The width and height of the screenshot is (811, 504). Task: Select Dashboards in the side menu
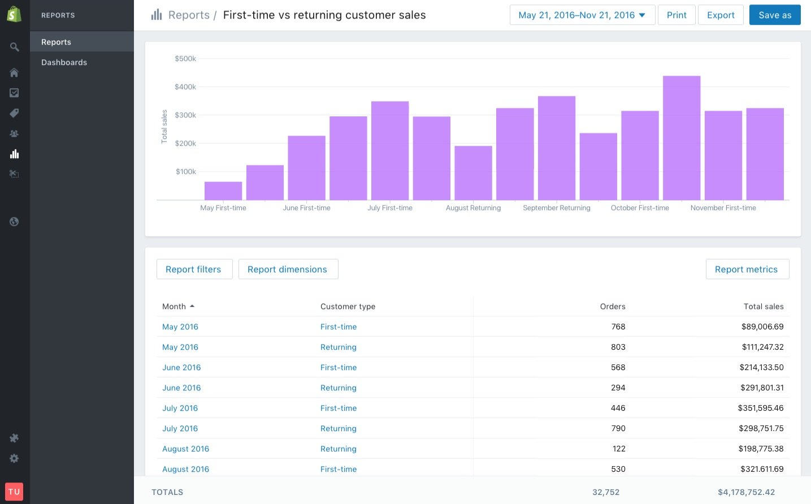click(x=82, y=62)
